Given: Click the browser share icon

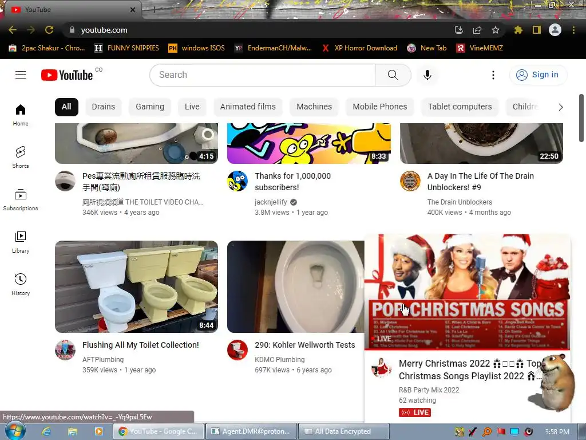Looking at the screenshot, I should (477, 30).
